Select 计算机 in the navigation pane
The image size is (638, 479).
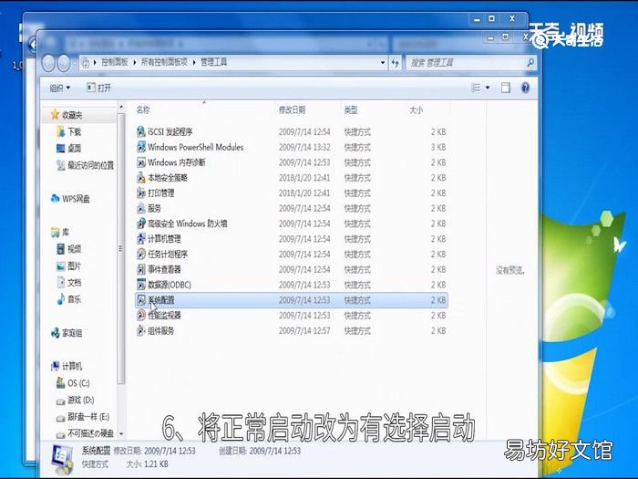click(x=67, y=366)
